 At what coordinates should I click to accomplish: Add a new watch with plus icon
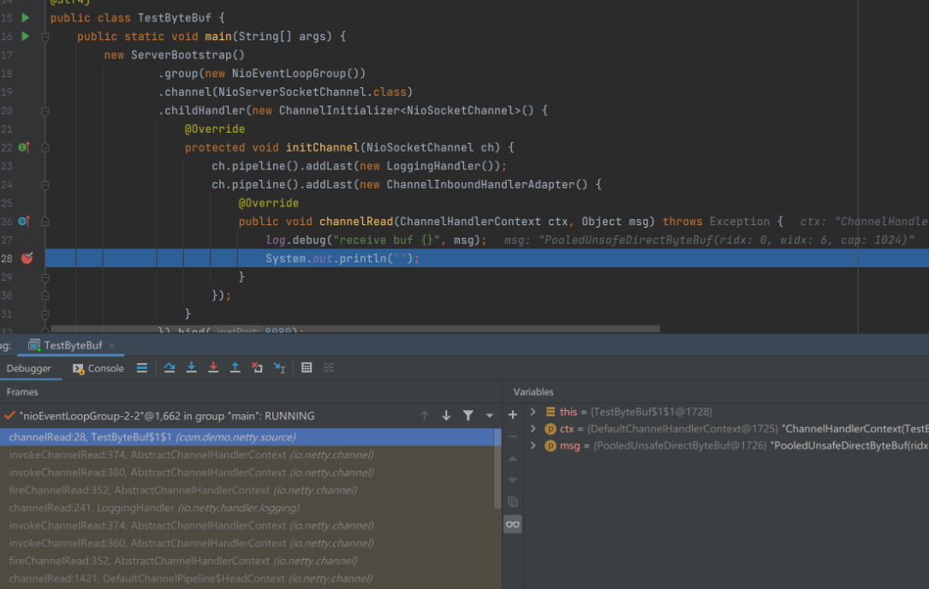click(x=513, y=414)
